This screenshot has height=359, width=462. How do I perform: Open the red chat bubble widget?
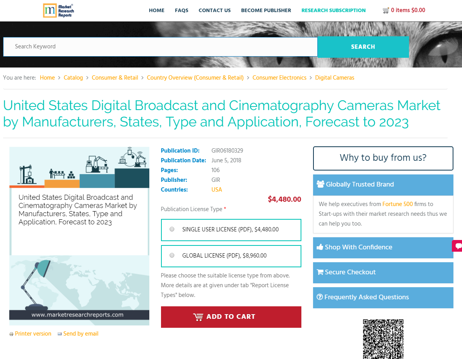458,246
